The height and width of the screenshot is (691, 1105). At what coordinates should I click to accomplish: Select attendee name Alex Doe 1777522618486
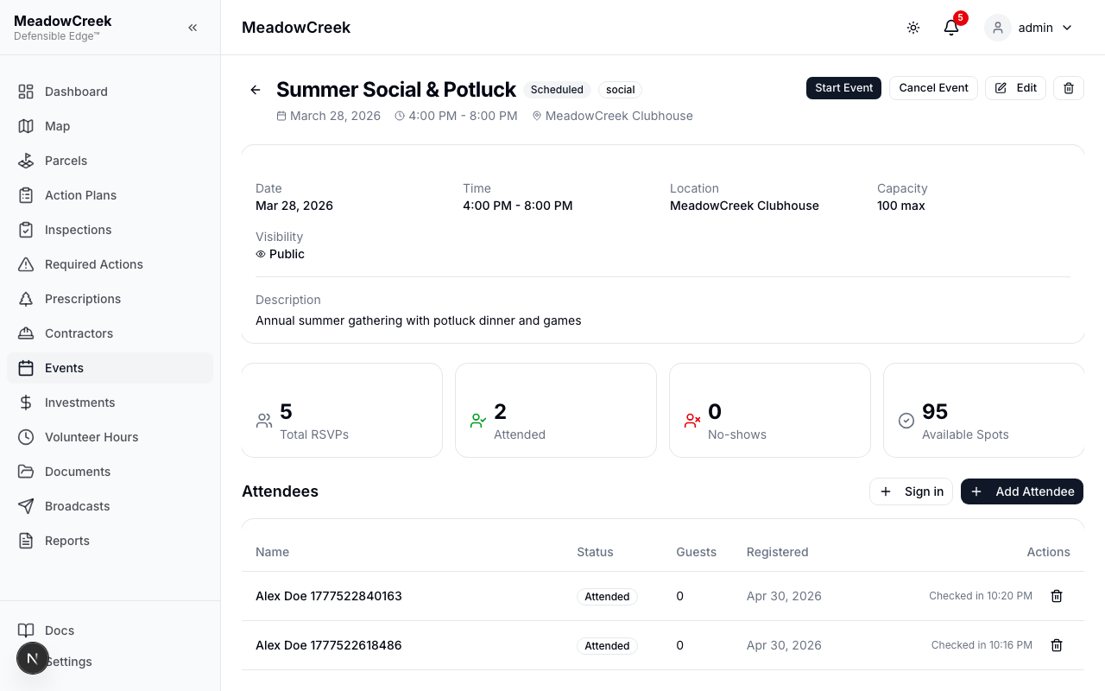coord(329,645)
